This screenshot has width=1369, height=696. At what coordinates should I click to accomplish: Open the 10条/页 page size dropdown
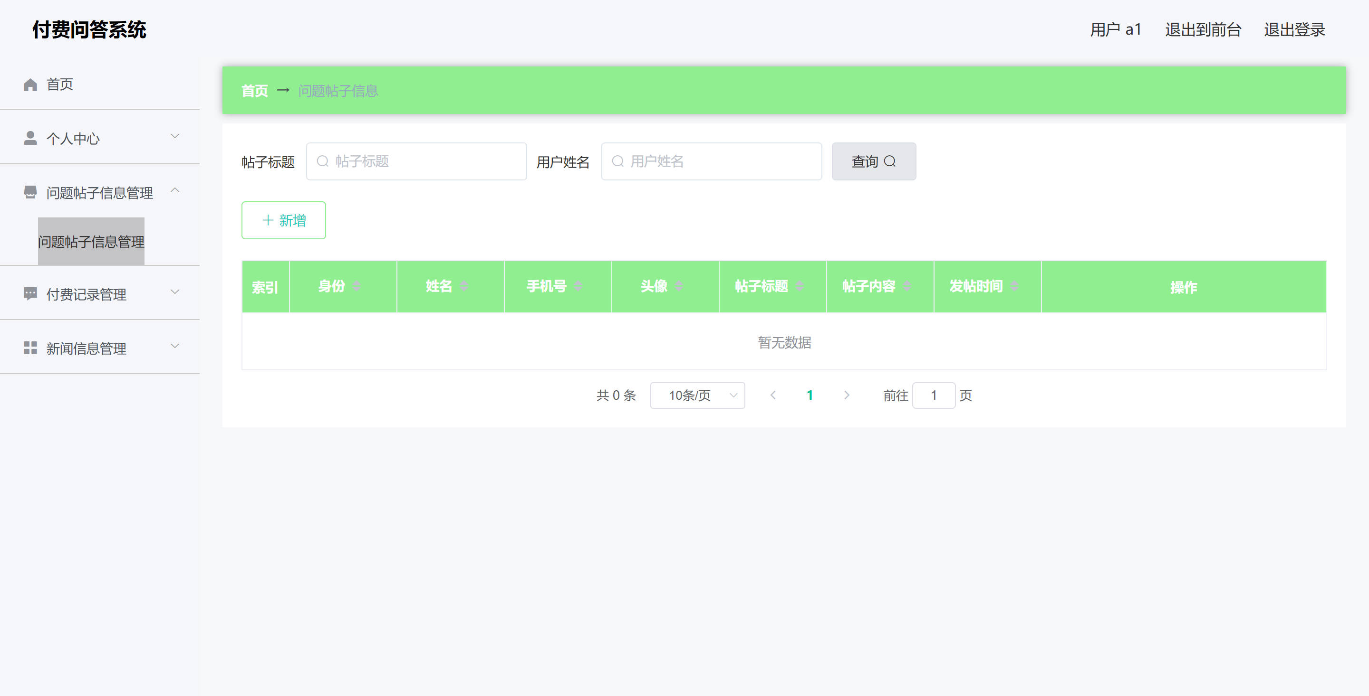[697, 395]
